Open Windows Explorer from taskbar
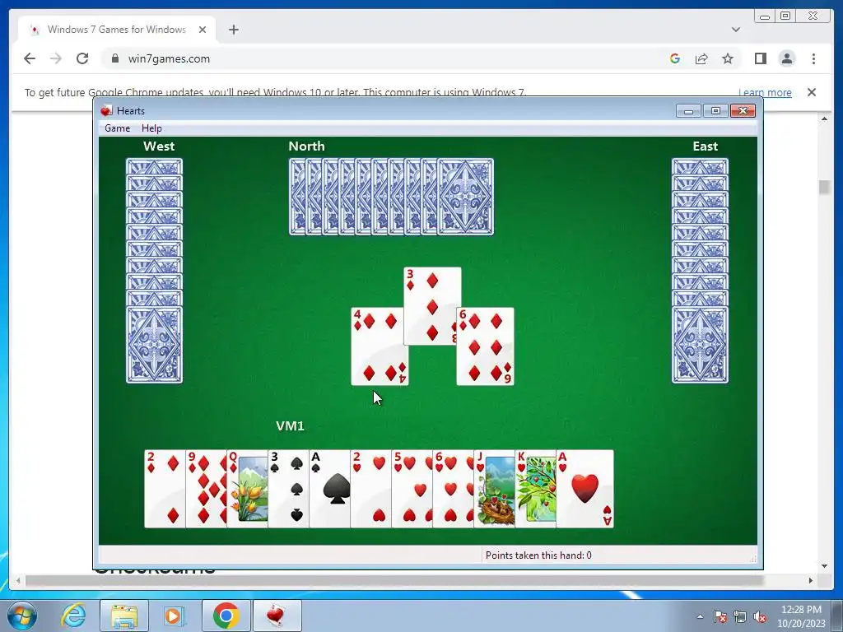The height and width of the screenshot is (632, 843). tap(124, 616)
